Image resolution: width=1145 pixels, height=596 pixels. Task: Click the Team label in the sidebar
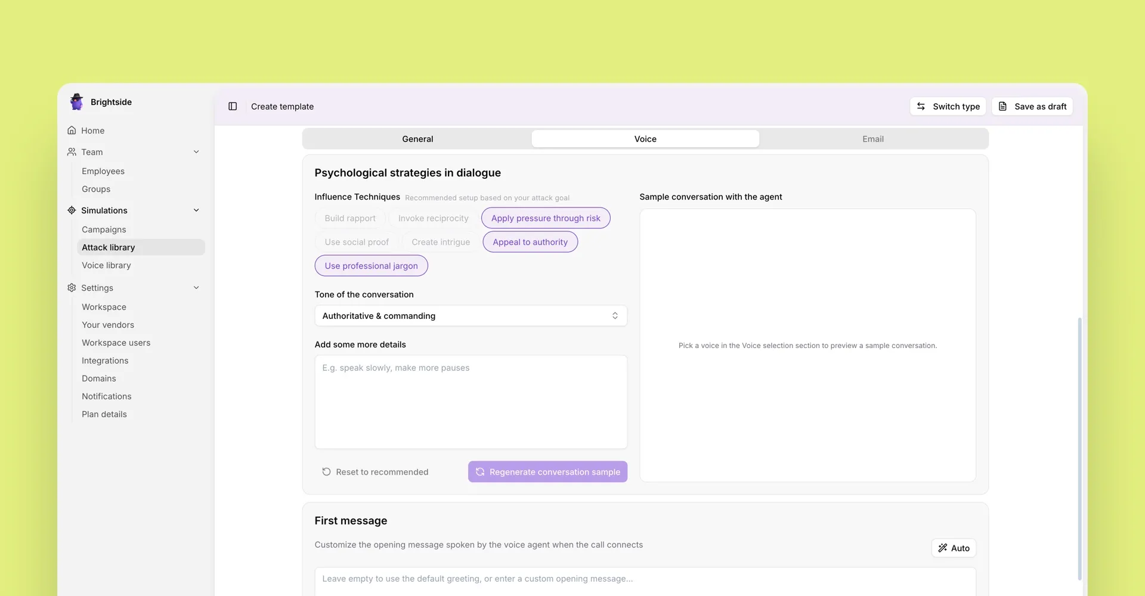(92, 152)
